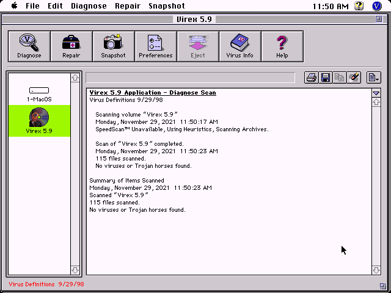Click the volume list scroll up arrow

point(75,78)
